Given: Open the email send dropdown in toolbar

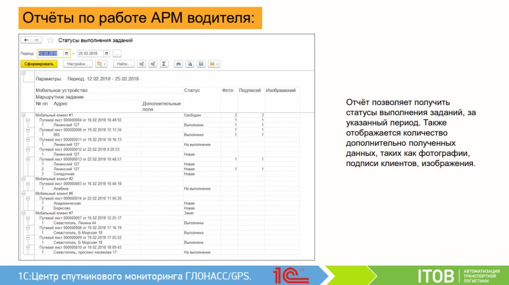Looking at the screenshot, I should pos(214,64).
